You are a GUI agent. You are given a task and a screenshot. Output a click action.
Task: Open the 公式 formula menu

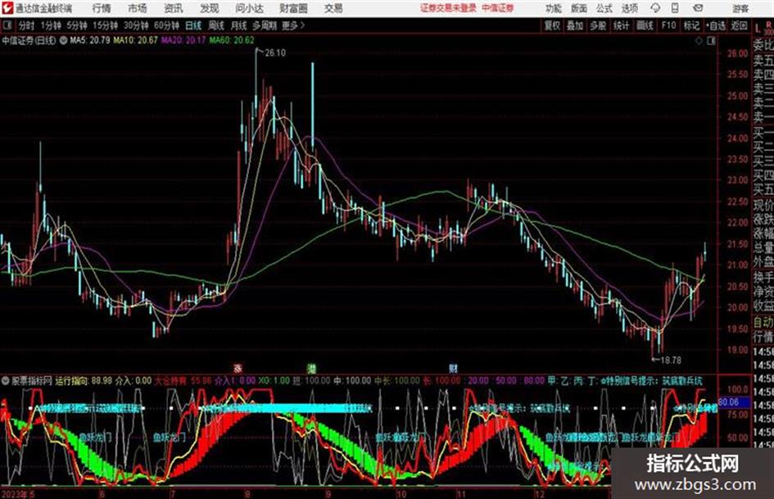click(x=604, y=8)
